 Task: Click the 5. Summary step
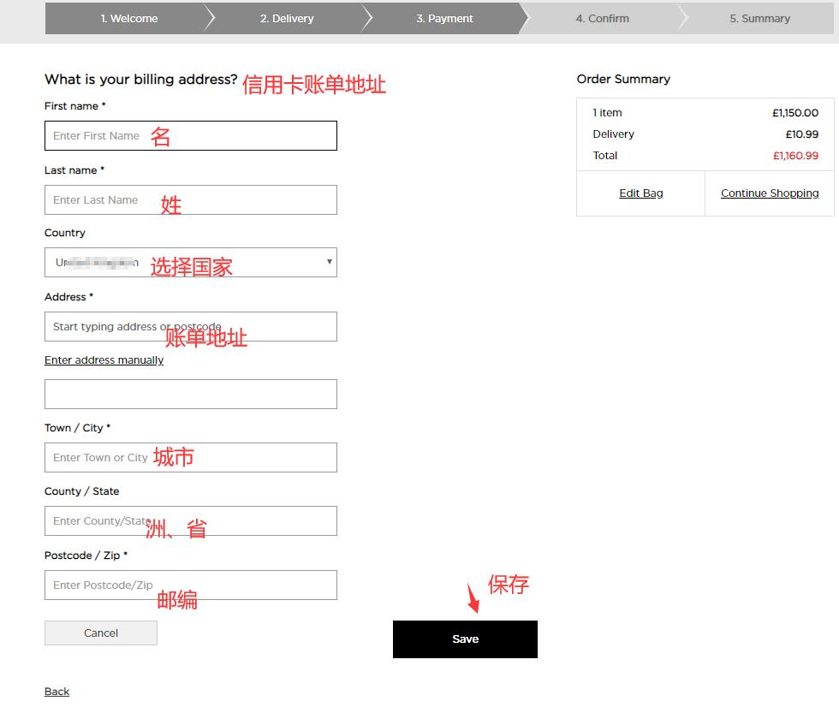coord(759,18)
